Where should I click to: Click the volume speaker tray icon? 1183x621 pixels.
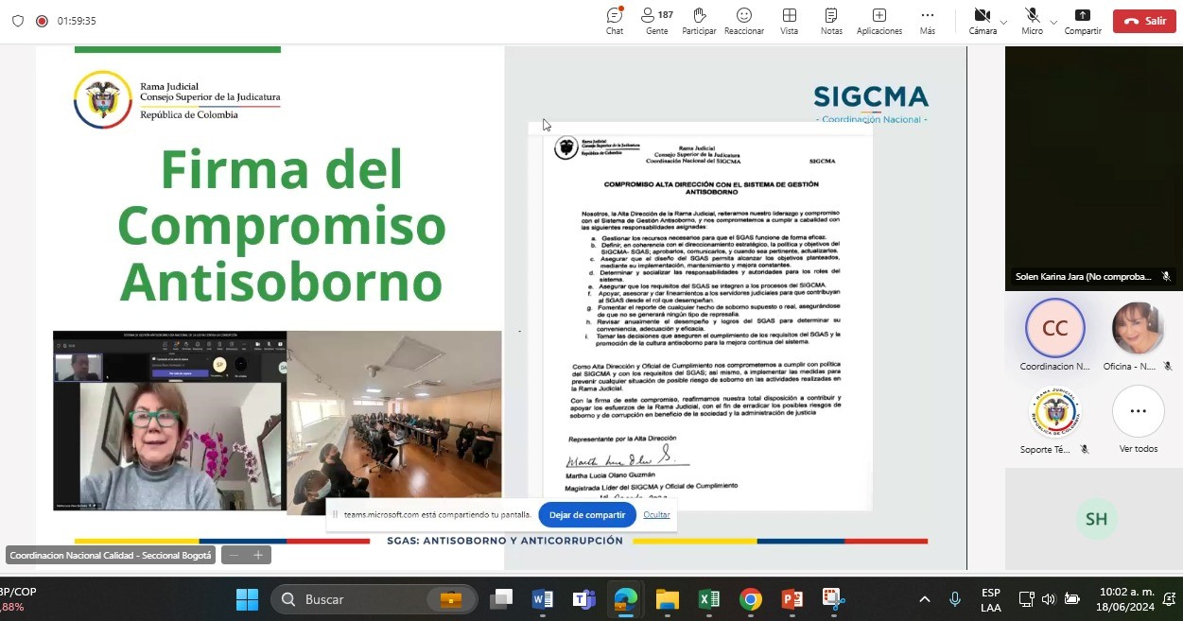(x=1048, y=599)
